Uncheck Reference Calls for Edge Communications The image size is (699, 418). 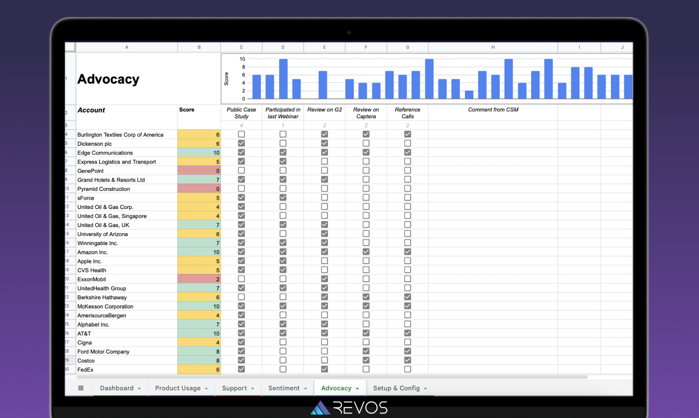coord(407,152)
